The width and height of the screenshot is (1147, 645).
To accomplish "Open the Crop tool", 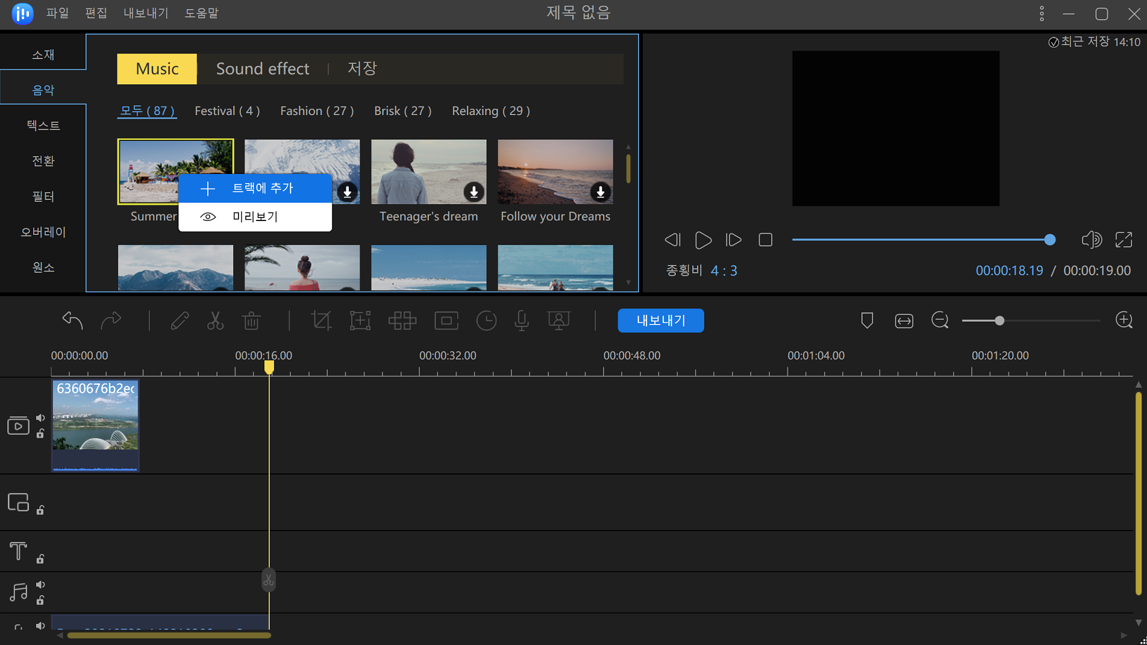I will tap(321, 320).
